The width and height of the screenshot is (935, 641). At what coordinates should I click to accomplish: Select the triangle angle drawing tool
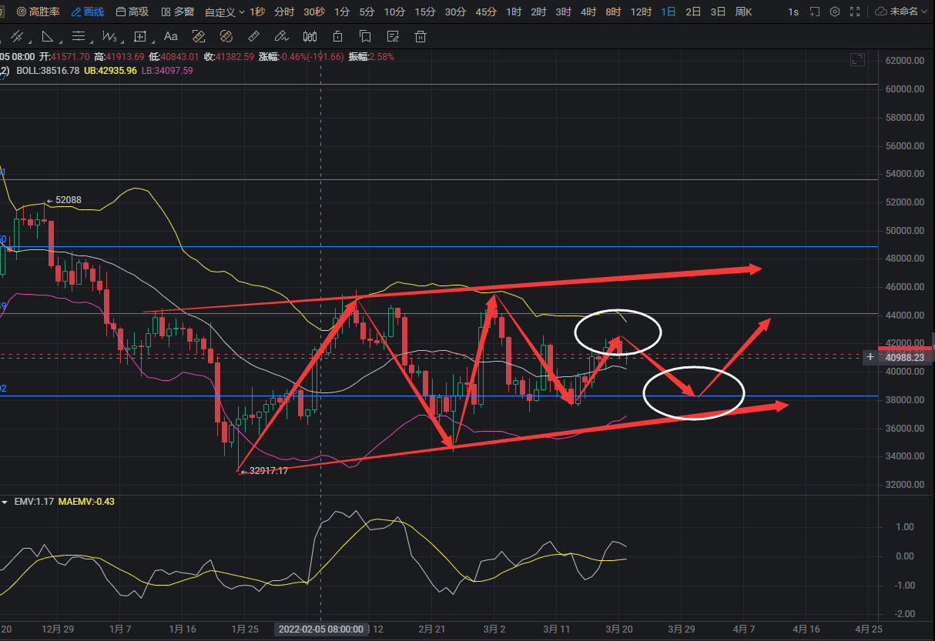[48, 36]
